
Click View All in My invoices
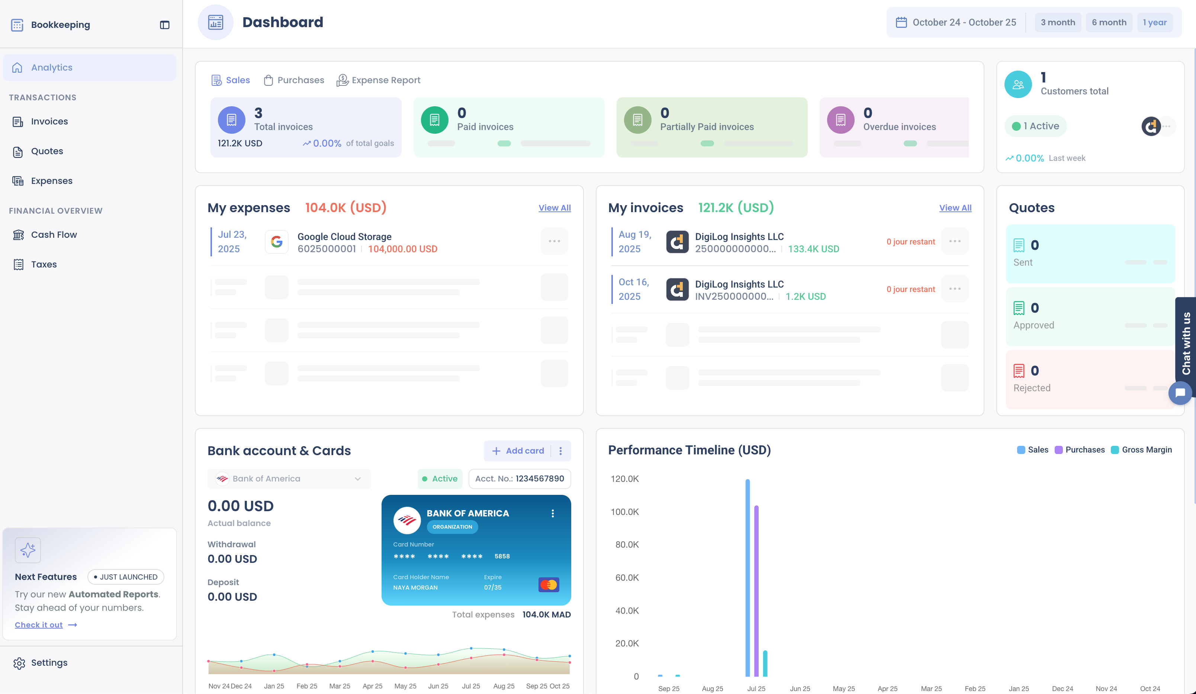click(x=955, y=208)
